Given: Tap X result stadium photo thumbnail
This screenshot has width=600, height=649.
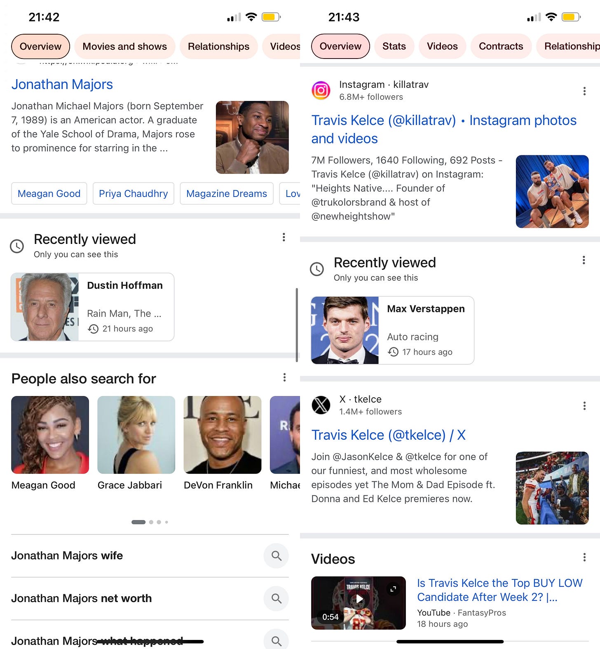Looking at the screenshot, I should point(552,488).
